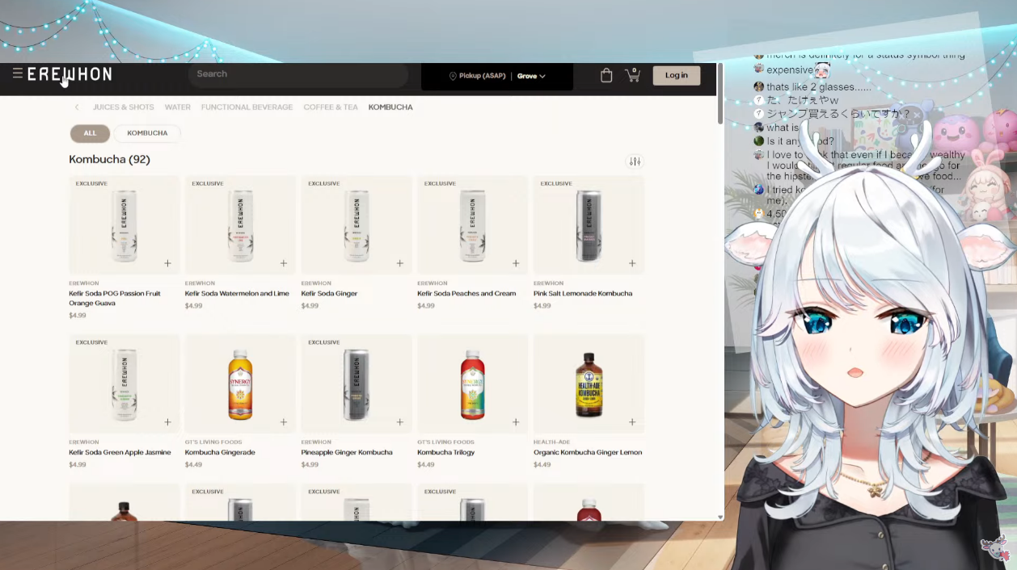Open the Kefir Soda Peaches and Cream can image

point(473,225)
